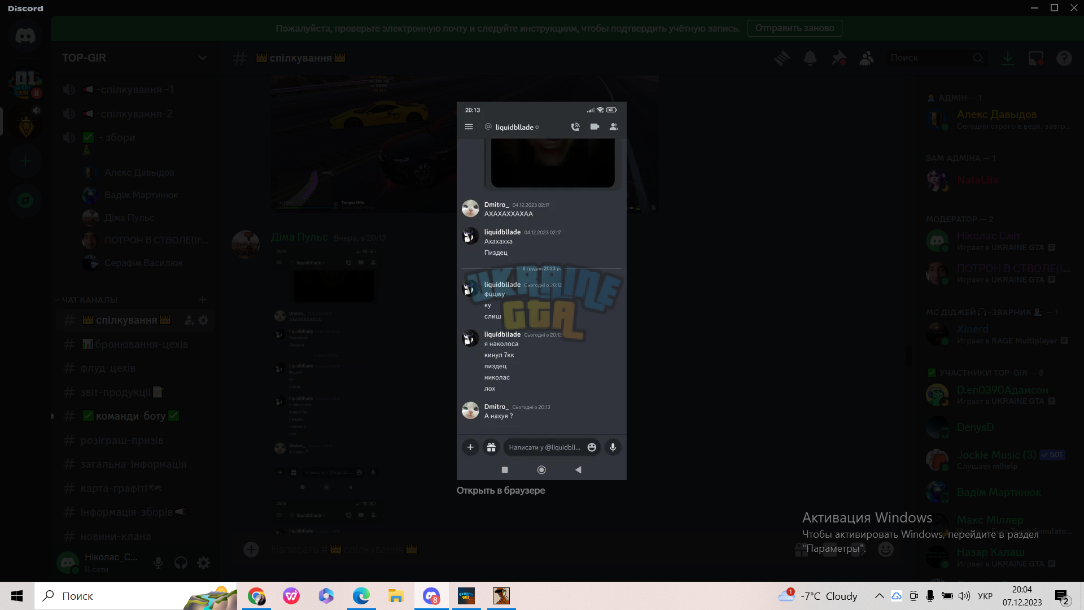Show hidden system tray icons
Screen dimensions: 1084x610
[x=880, y=596]
